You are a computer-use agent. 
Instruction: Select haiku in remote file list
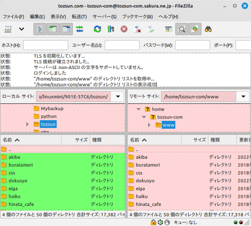[189, 196]
